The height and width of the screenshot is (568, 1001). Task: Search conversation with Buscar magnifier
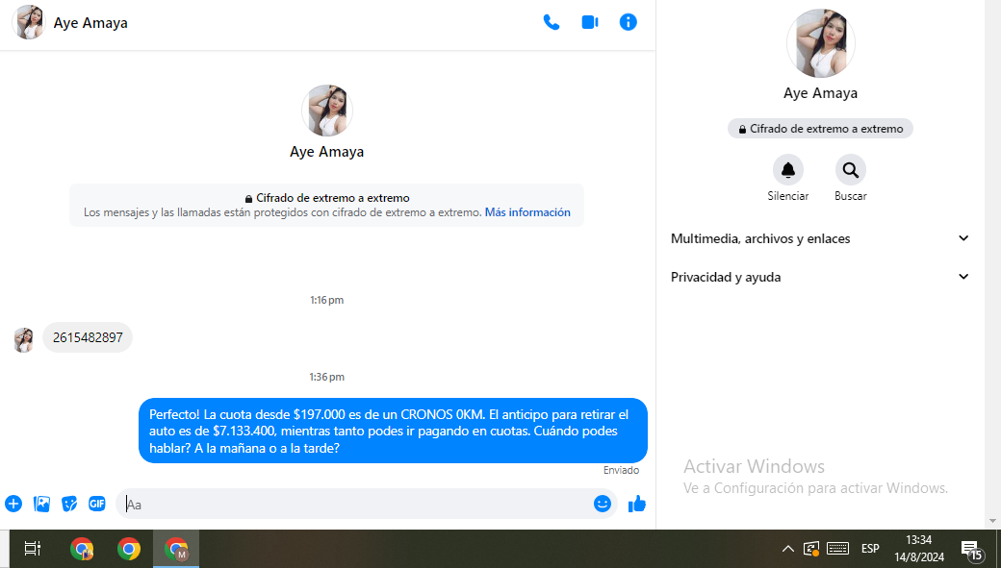850,170
